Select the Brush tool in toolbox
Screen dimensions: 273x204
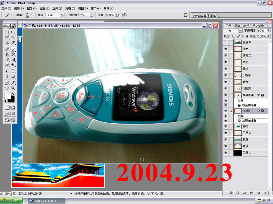tap(13, 49)
